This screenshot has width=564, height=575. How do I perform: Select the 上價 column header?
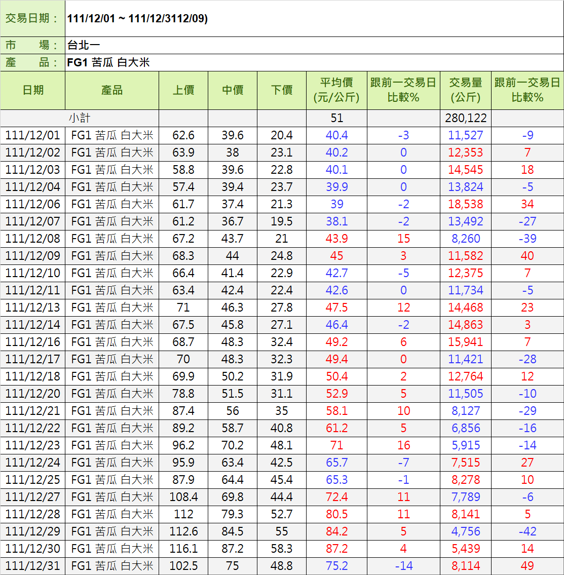coord(183,90)
